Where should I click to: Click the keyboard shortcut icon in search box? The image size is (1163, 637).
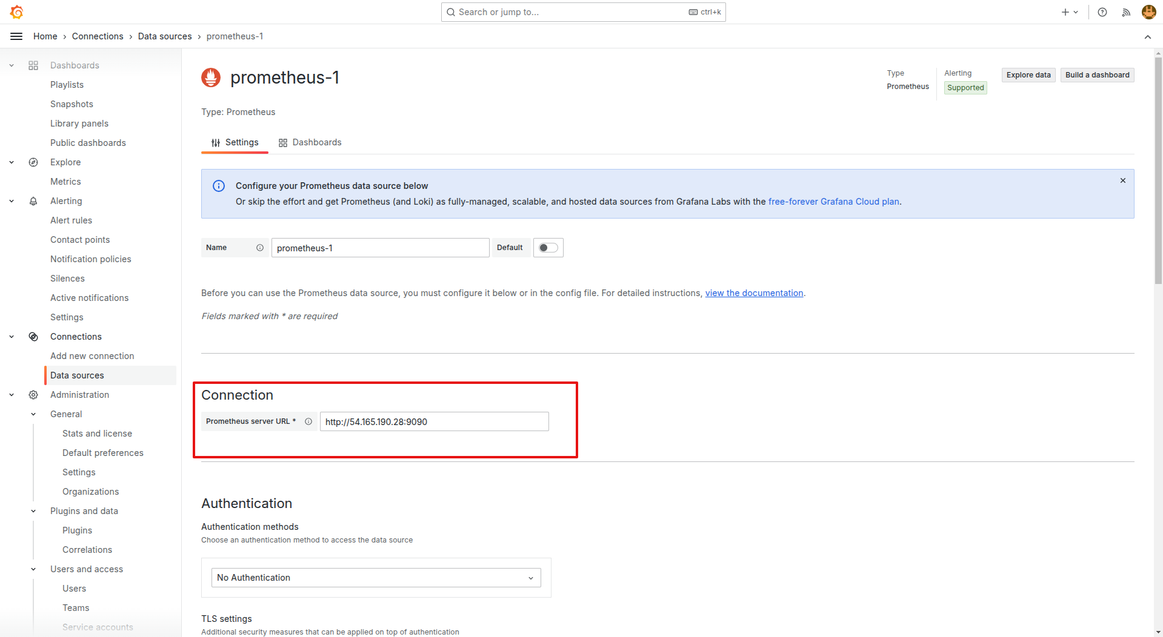tap(693, 12)
